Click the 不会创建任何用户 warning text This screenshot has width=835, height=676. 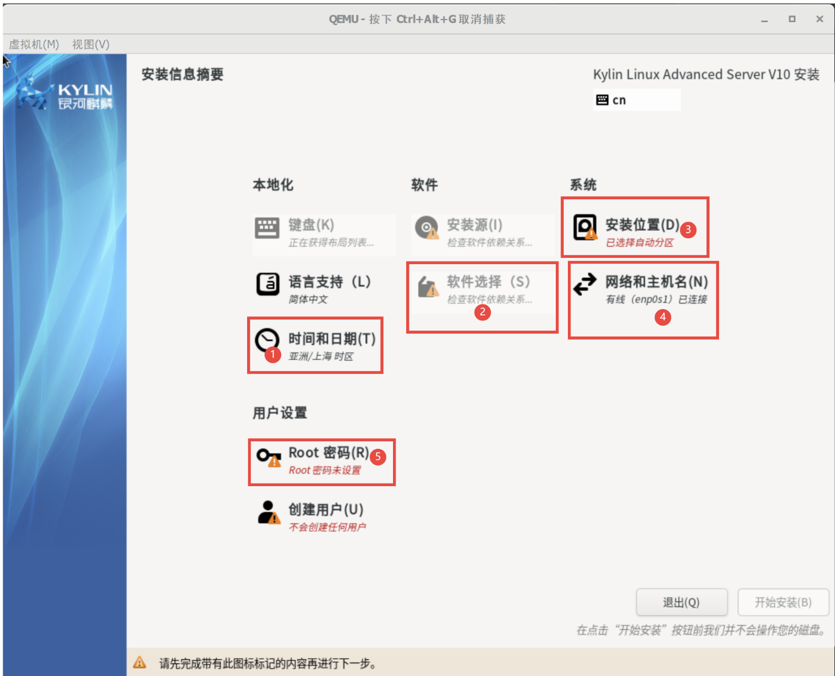tap(327, 527)
